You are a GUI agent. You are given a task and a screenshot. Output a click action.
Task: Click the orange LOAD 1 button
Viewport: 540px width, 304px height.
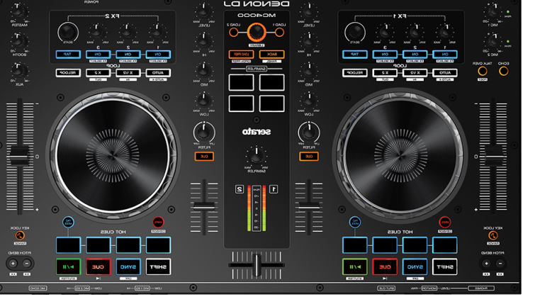pos(279,33)
